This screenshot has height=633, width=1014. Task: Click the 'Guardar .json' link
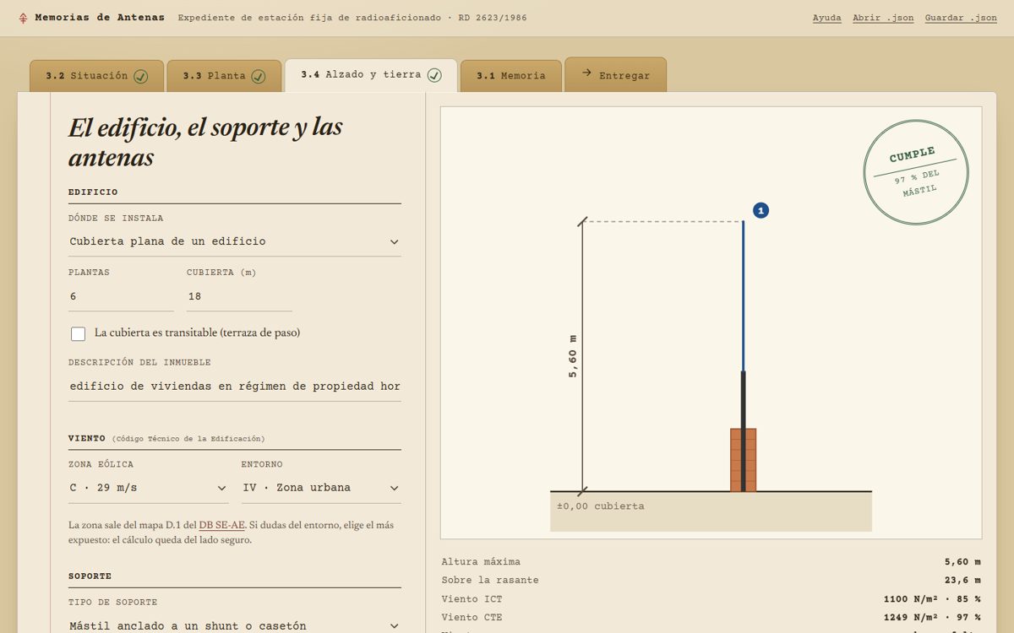[961, 18]
